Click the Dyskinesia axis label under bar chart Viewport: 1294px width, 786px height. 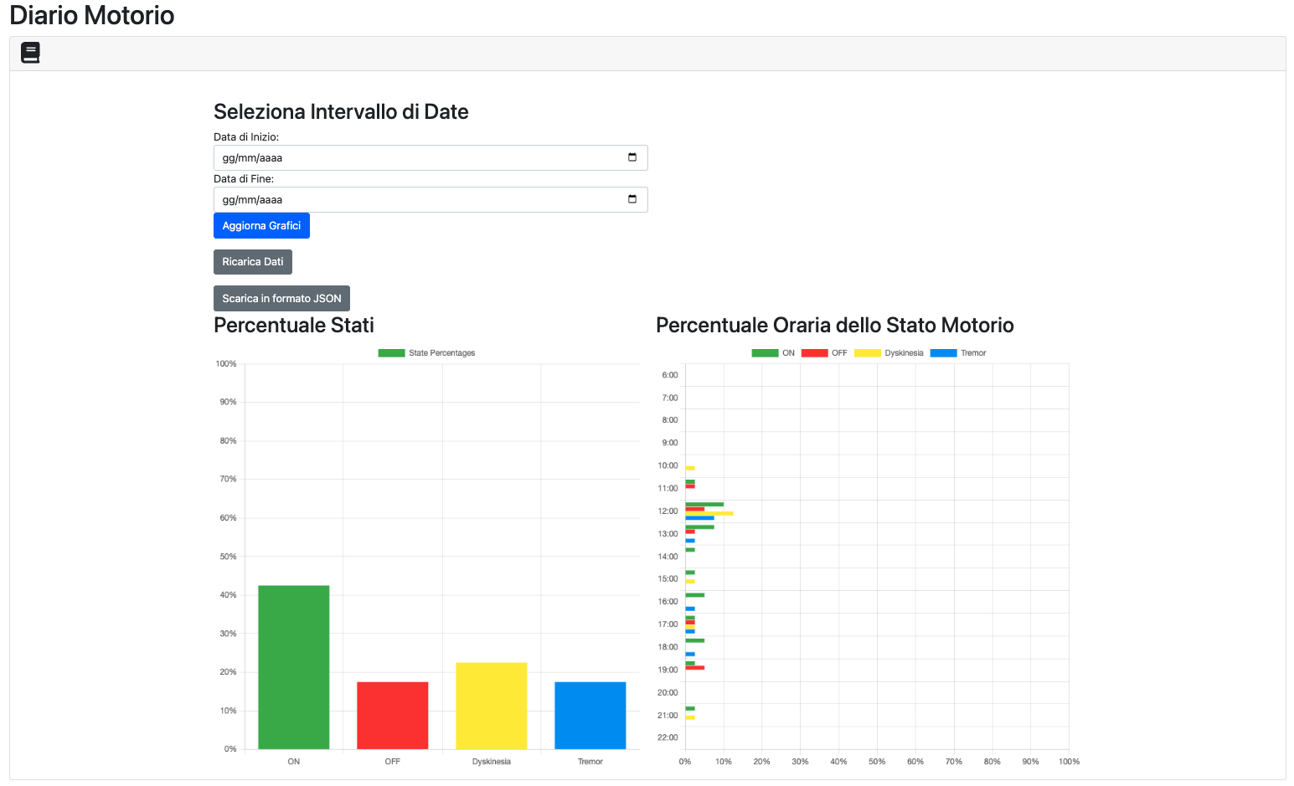(492, 762)
